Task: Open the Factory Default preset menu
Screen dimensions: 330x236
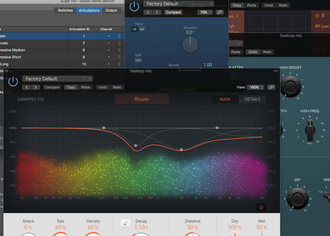Action: [x=58, y=78]
